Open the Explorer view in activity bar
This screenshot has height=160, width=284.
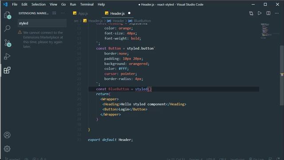click(7, 15)
